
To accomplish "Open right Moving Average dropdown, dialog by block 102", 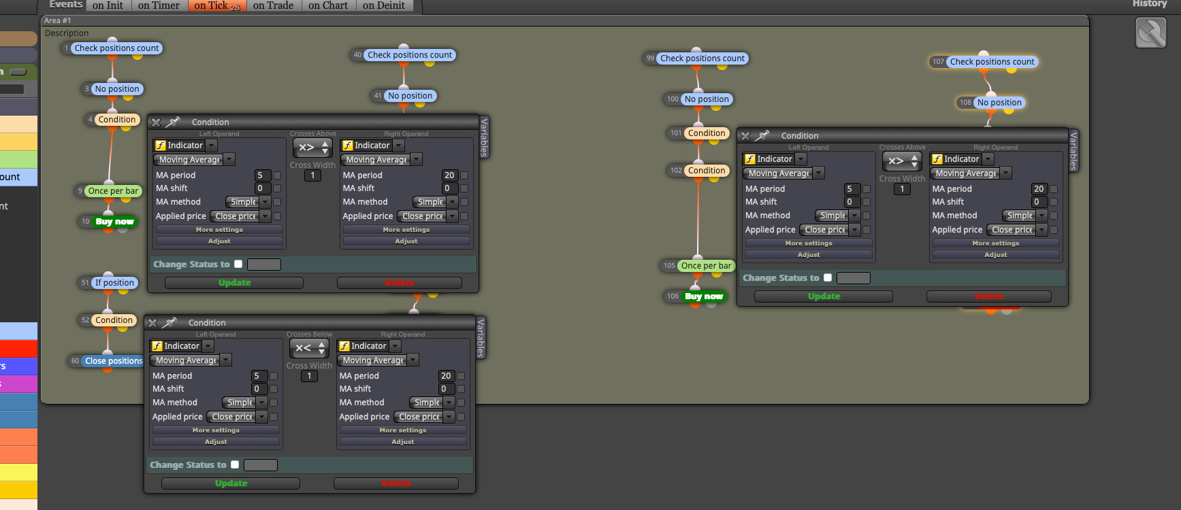I will (x=971, y=173).
